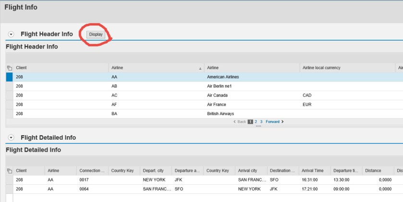Click the Display button
The image size is (403, 202).
[96, 34]
